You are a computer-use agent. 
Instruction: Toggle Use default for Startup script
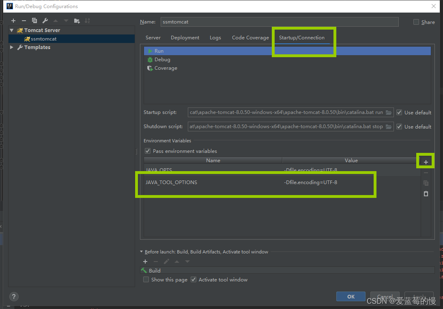(399, 112)
